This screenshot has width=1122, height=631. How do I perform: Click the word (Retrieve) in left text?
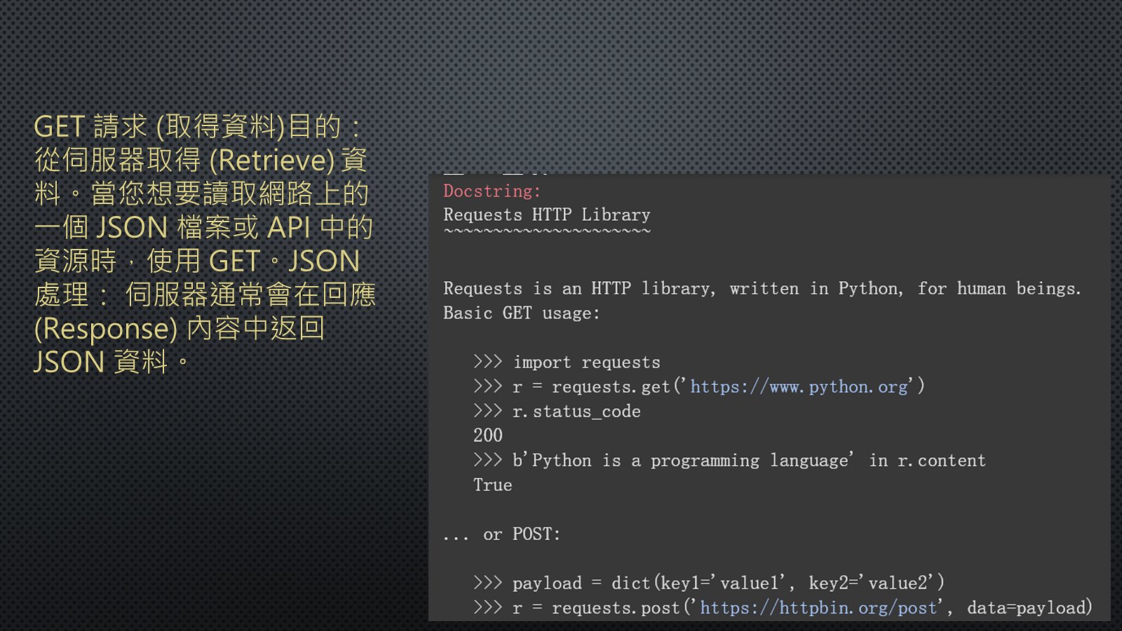coord(272,161)
